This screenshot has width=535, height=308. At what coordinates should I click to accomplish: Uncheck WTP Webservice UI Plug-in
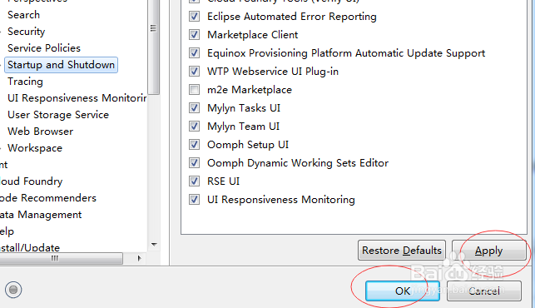(194, 72)
